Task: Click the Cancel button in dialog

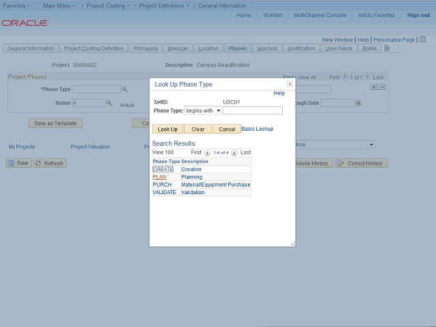Action: (x=227, y=129)
